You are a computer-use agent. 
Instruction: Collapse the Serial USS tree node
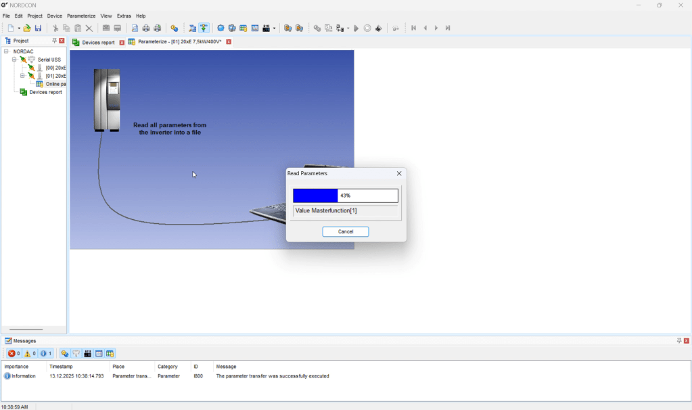(14, 60)
